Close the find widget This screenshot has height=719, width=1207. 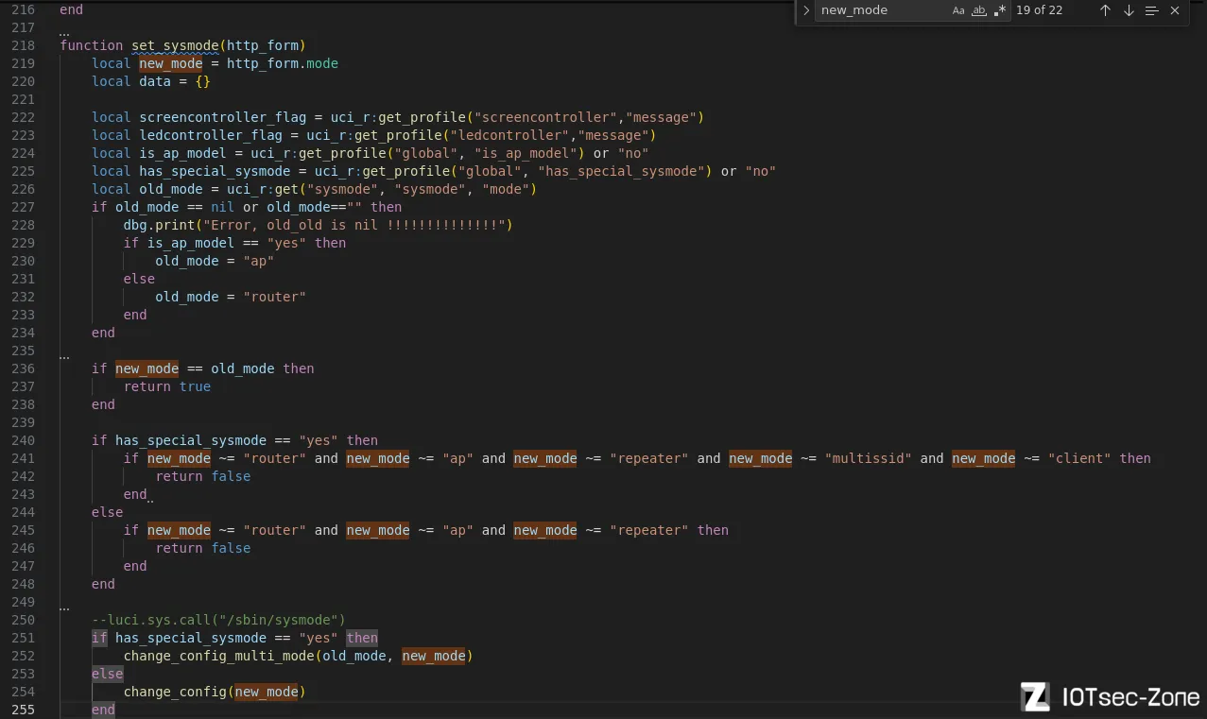click(1175, 10)
